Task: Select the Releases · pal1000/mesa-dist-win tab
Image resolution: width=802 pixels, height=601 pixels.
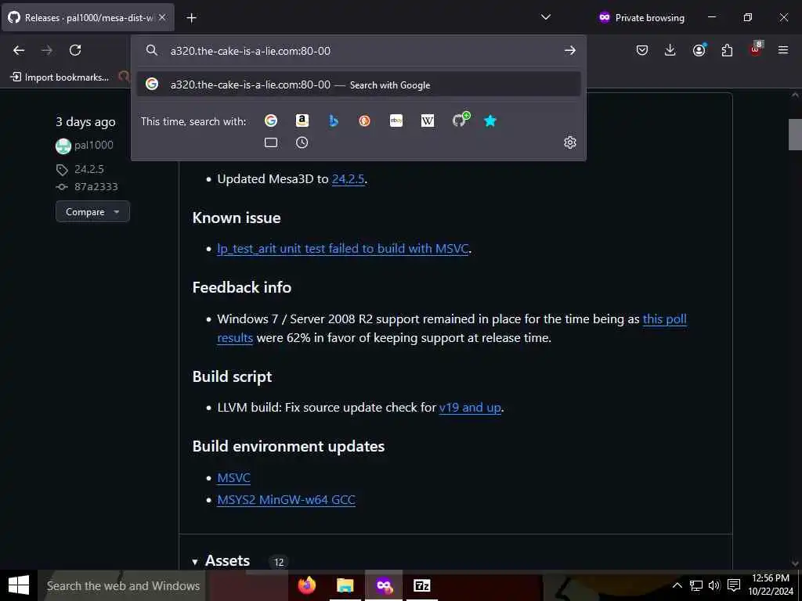Action: [88, 18]
